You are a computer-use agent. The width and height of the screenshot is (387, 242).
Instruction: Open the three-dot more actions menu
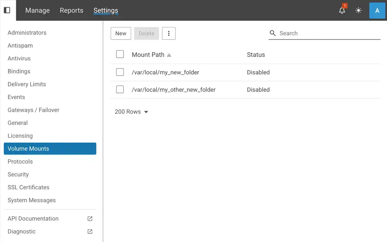pyautogui.click(x=169, y=33)
